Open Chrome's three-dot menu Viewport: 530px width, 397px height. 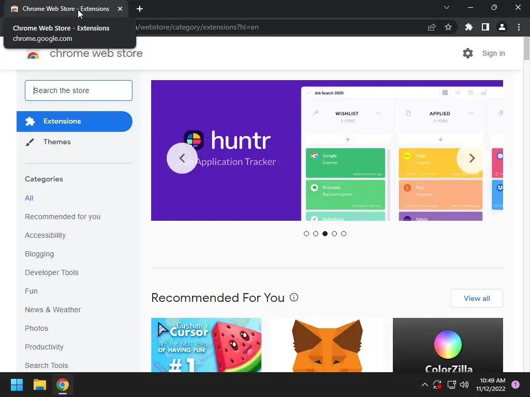click(x=519, y=27)
